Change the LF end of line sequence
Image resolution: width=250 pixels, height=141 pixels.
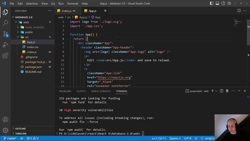(x=196, y=138)
